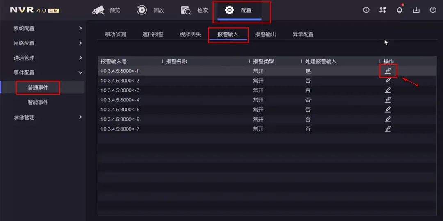The height and width of the screenshot is (221, 443).
Task: Switch to the 移动侦测 tab
Action: pyautogui.click(x=115, y=35)
